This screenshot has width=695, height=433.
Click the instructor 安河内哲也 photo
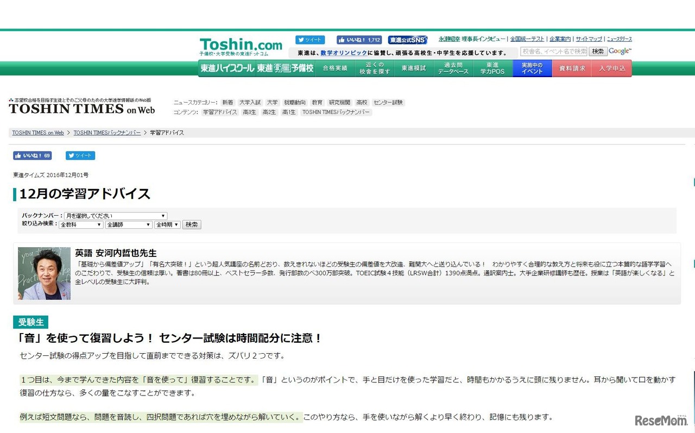click(43, 273)
